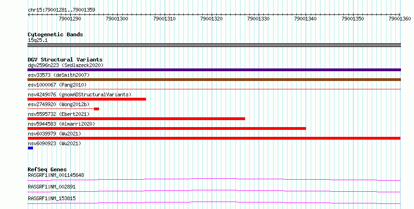Open the DGV Structural Variants track heading
Viewport: 414px width, 209px height.
click(x=65, y=60)
